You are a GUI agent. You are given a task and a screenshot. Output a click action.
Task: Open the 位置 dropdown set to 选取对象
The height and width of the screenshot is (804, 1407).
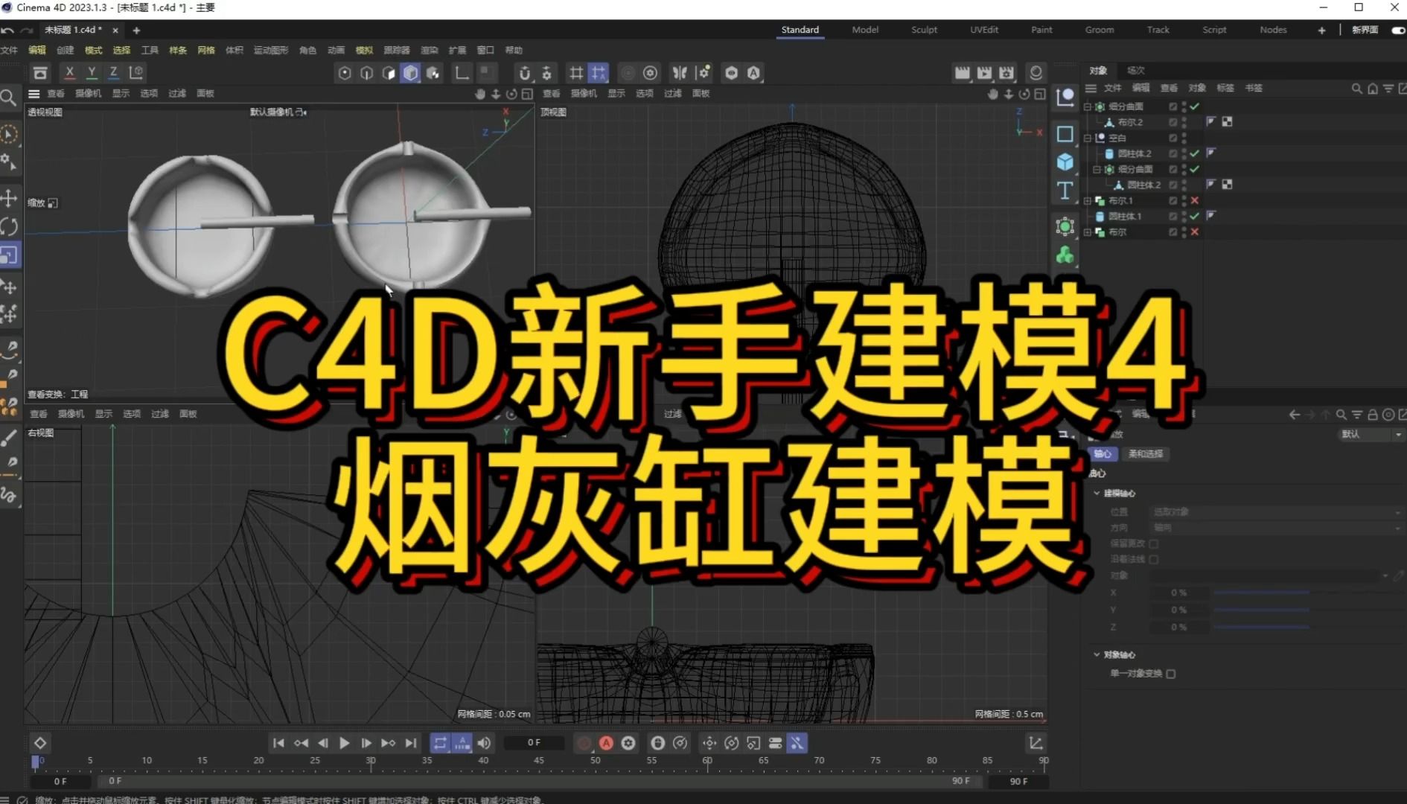pyautogui.click(x=1264, y=512)
